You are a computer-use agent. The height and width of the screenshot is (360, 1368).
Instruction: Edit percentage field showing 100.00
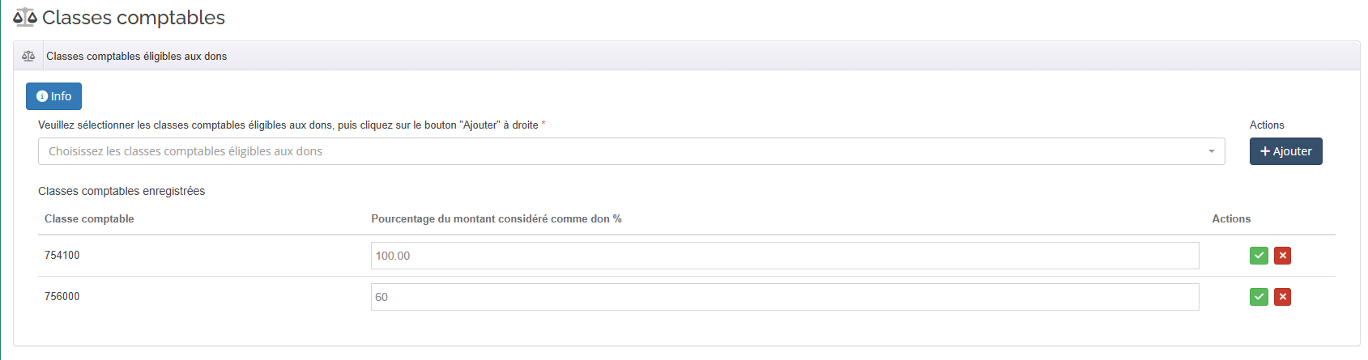tap(785, 256)
